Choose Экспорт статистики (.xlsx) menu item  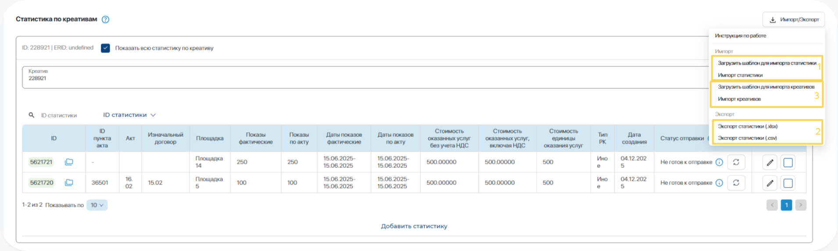748,126
